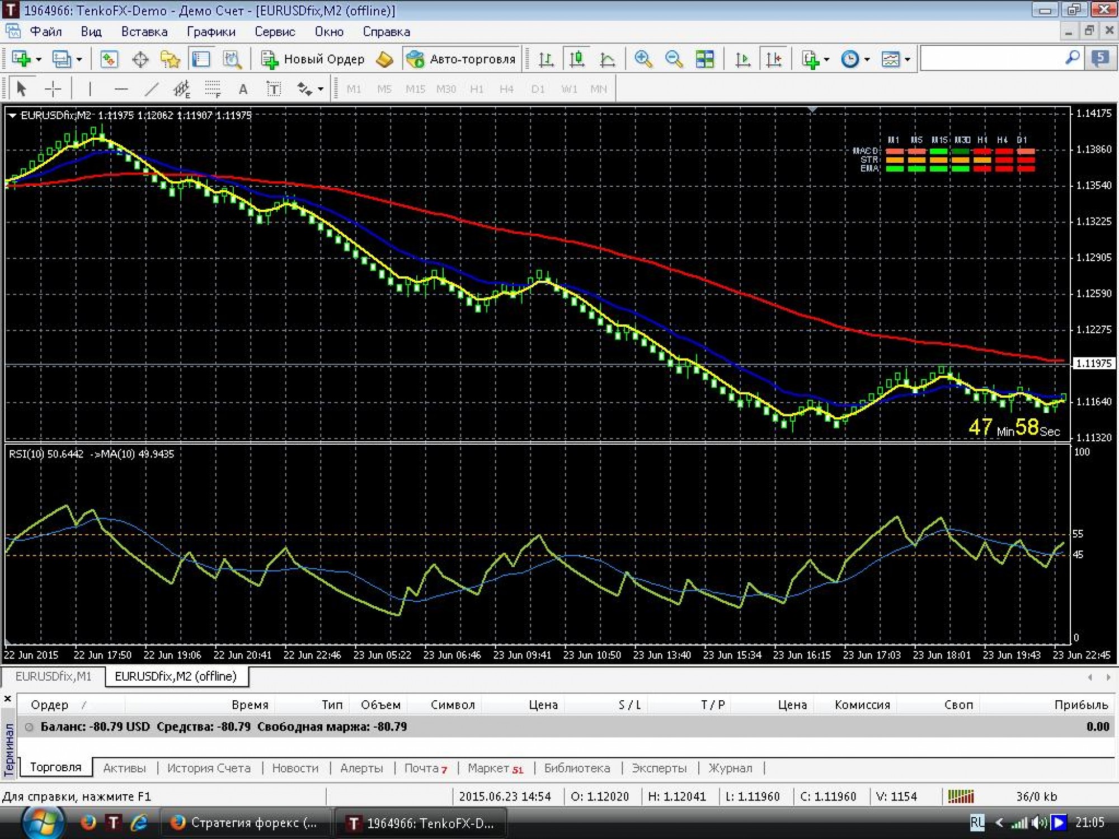Click the zoom out chart icon
Screen dimensions: 1119x839
(x=674, y=59)
